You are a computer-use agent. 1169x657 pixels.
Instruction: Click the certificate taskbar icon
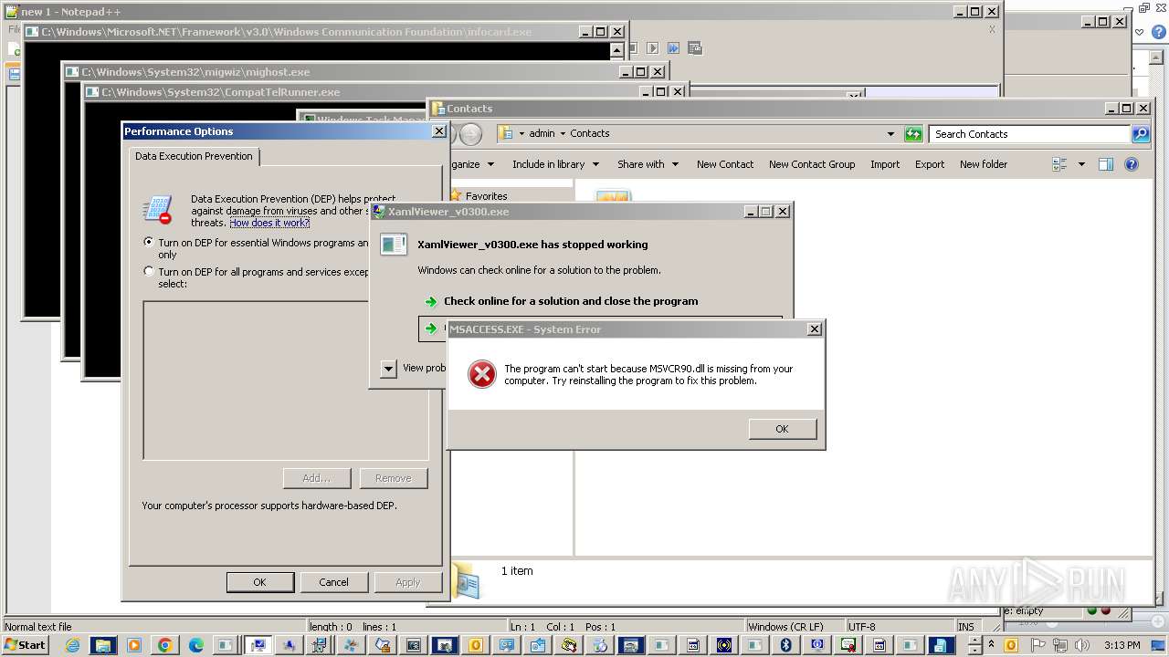pyautogui.click(x=848, y=645)
